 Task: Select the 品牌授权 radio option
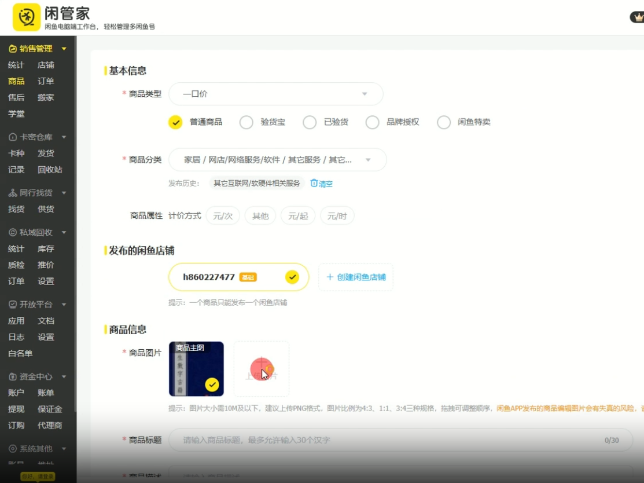tap(372, 122)
